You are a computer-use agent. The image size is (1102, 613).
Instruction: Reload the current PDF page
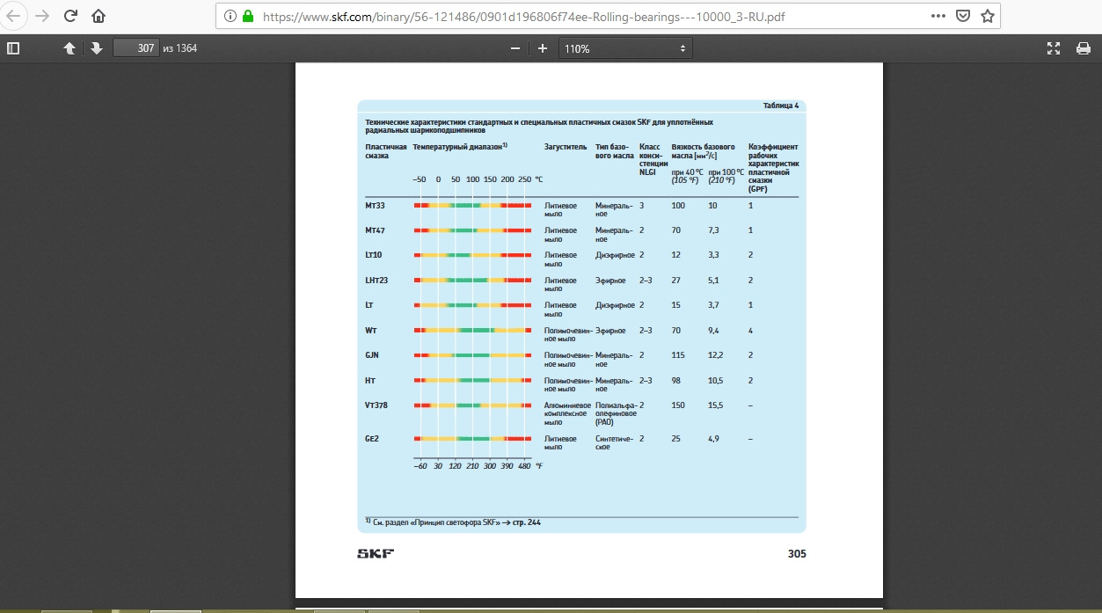click(71, 16)
